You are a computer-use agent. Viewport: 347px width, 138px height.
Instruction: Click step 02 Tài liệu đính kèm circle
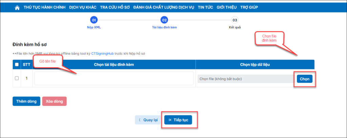tap(164, 20)
